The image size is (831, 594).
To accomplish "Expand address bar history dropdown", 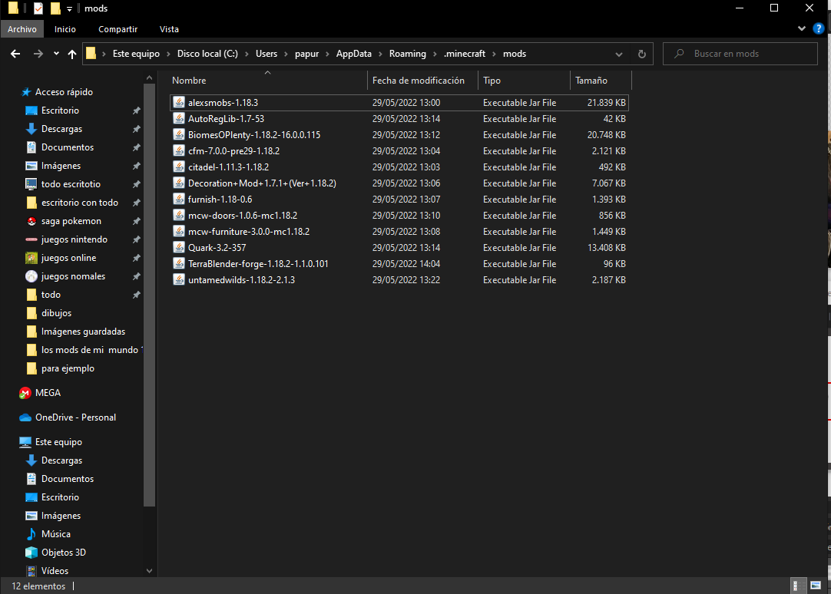I will click(618, 54).
